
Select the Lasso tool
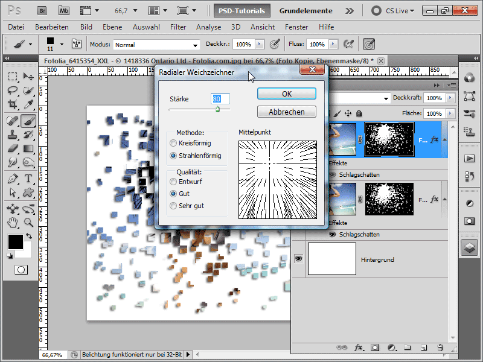[13, 90]
